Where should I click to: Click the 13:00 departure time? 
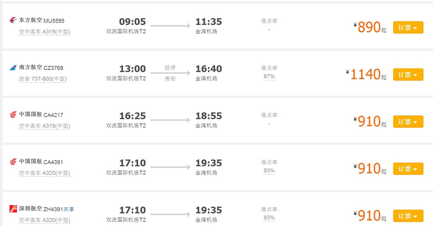tap(132, 69)
